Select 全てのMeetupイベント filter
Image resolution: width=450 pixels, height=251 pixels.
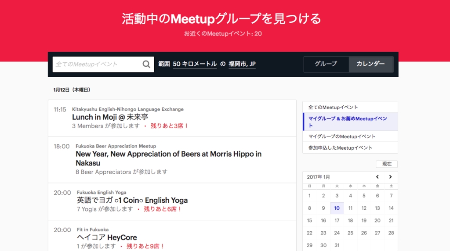click(350, 107)
